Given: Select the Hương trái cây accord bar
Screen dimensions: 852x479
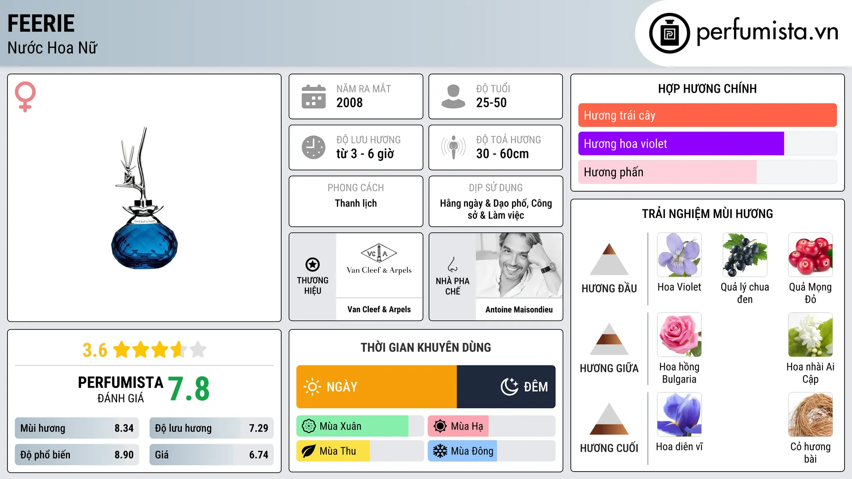Looking at the screenshot, I should (x=707, y=115).
